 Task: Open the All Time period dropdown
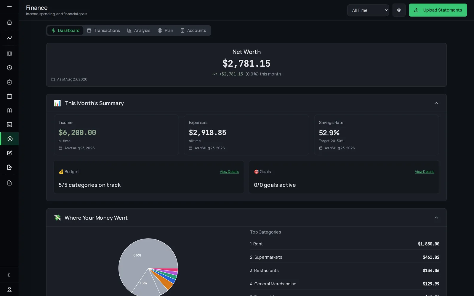click(368, 10)
